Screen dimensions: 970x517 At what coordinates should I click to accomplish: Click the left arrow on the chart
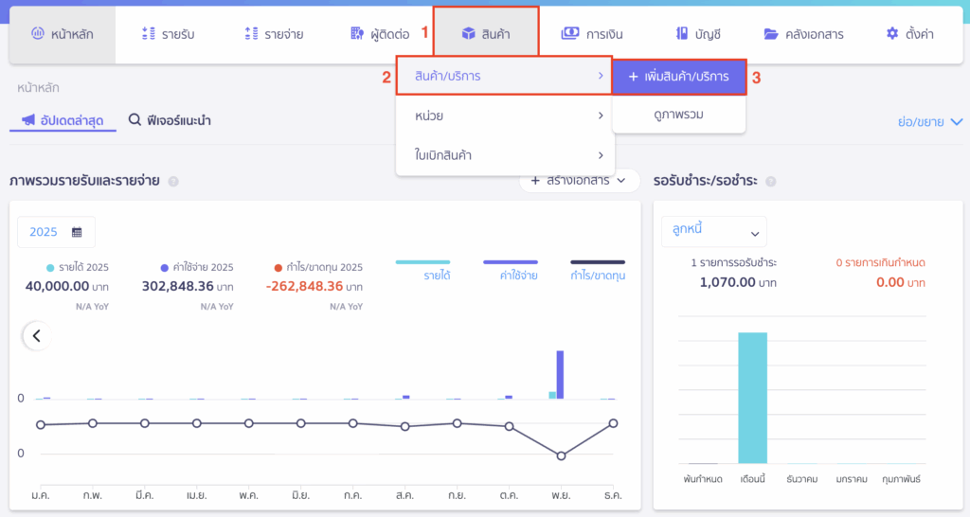point(36,335)
